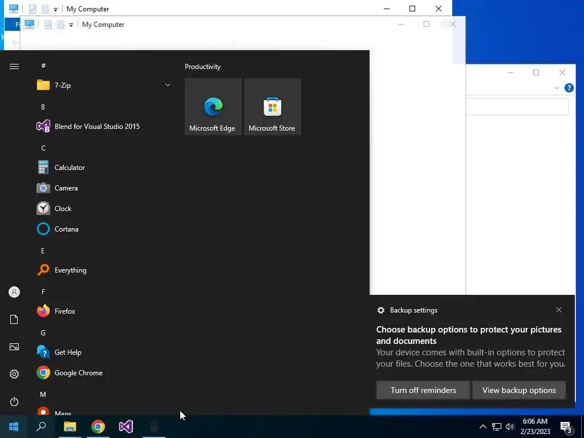Screen dimensions: 584x438
Task: Launch Blend for Visual Studio 2015
Action: tap(104, 127)
